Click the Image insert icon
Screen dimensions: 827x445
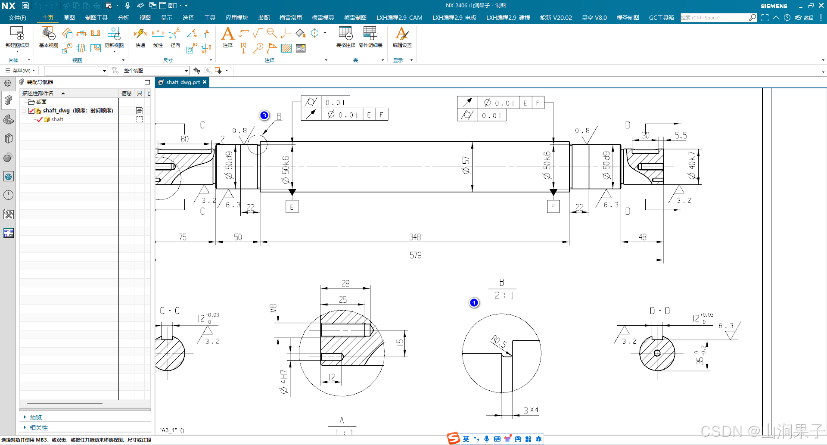[x=301, y=48]
